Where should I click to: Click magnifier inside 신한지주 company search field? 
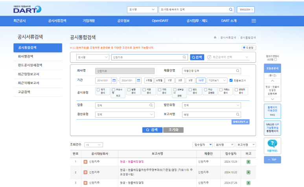click(184, 57)
